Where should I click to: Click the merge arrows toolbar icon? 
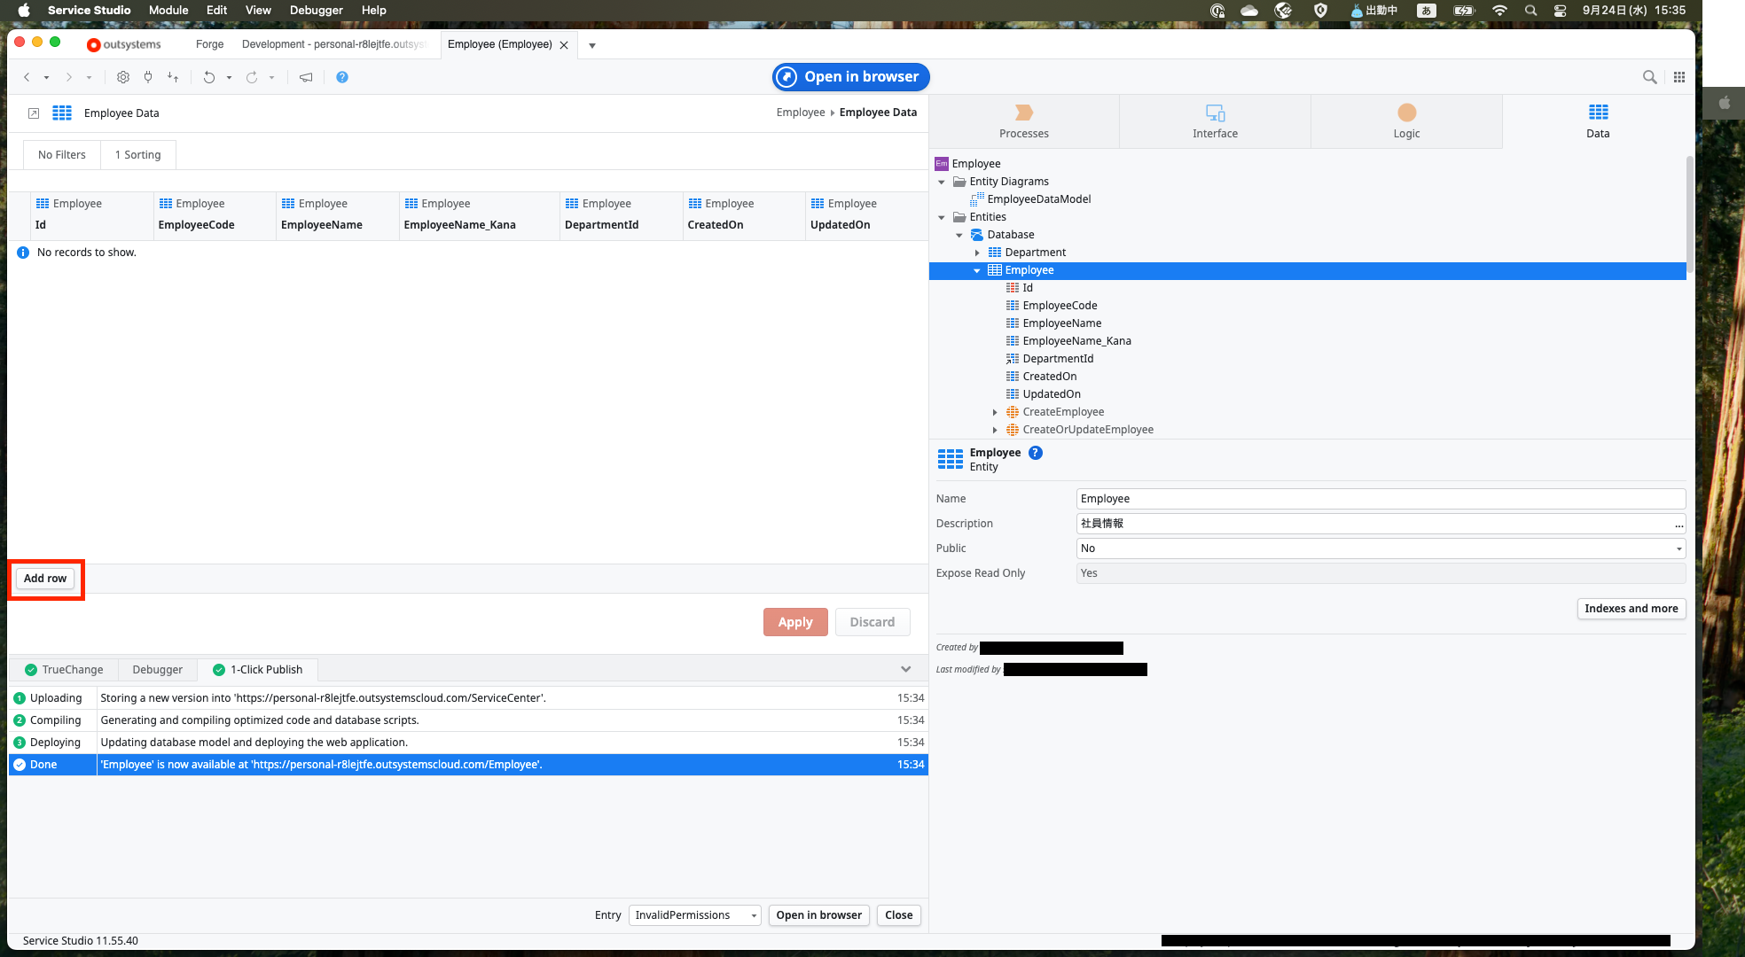(x=172, y=77)
